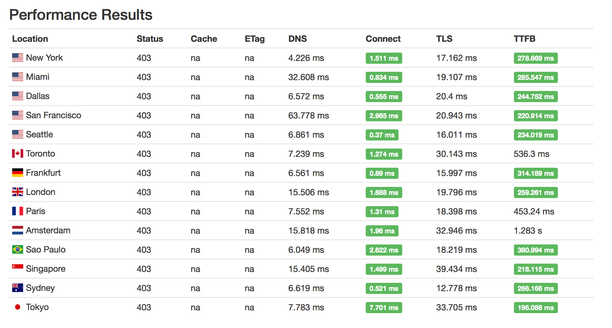Click the 1.511 ms connect badge
Viewport: 612px width, 328px height.
click(384, 58)
